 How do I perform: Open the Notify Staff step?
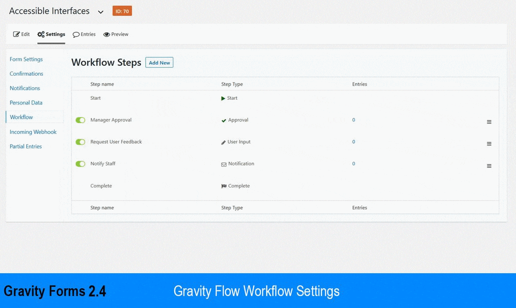(x=103, y=164)
